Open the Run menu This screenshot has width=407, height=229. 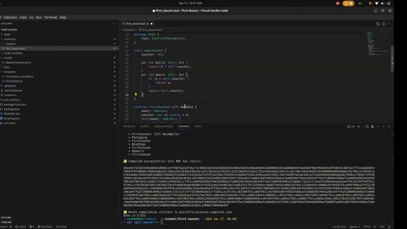[x=39, y=17]
